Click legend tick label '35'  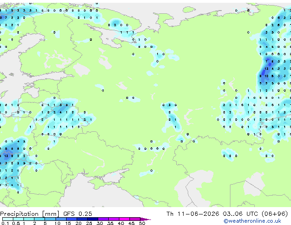(x=110, y=223)
